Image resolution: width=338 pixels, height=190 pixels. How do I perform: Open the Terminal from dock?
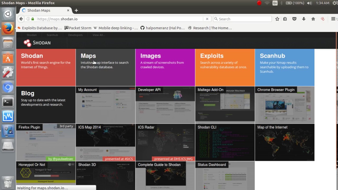pos(8,102)
